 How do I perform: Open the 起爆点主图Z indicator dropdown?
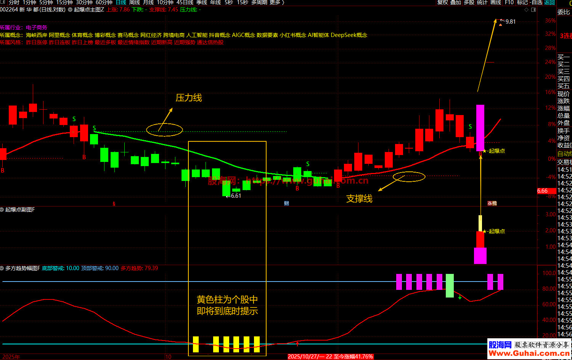[x=71, y=10]
